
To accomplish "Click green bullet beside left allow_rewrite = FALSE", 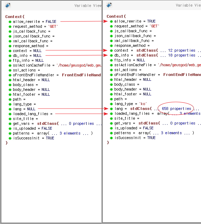I will coord(10,22).
